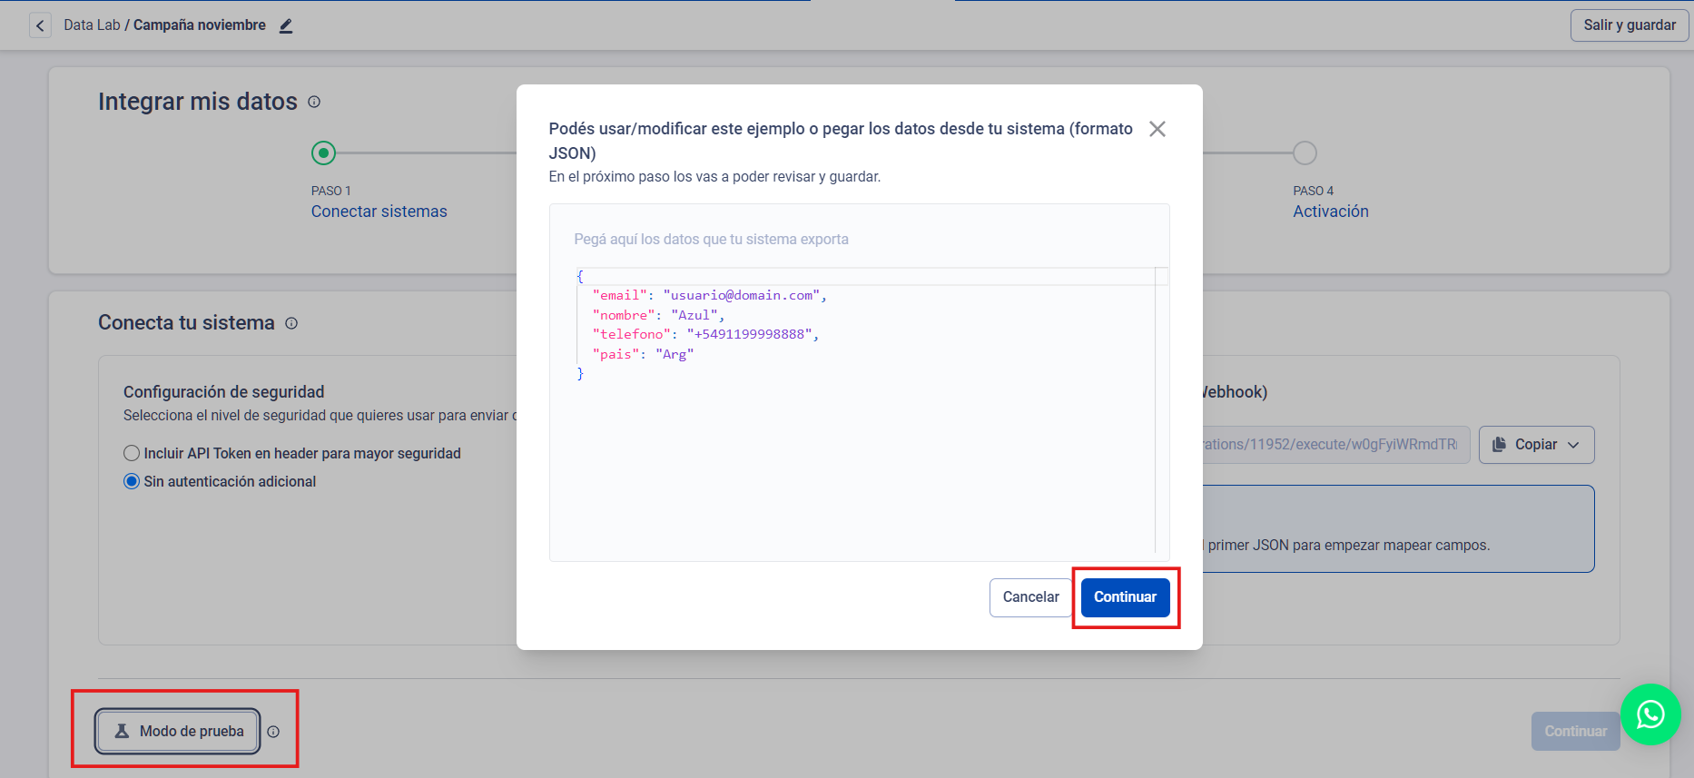This screenshot has height=778, width=1694.
Task: Select Incluir API Token en header option
Action: point(133,453)
